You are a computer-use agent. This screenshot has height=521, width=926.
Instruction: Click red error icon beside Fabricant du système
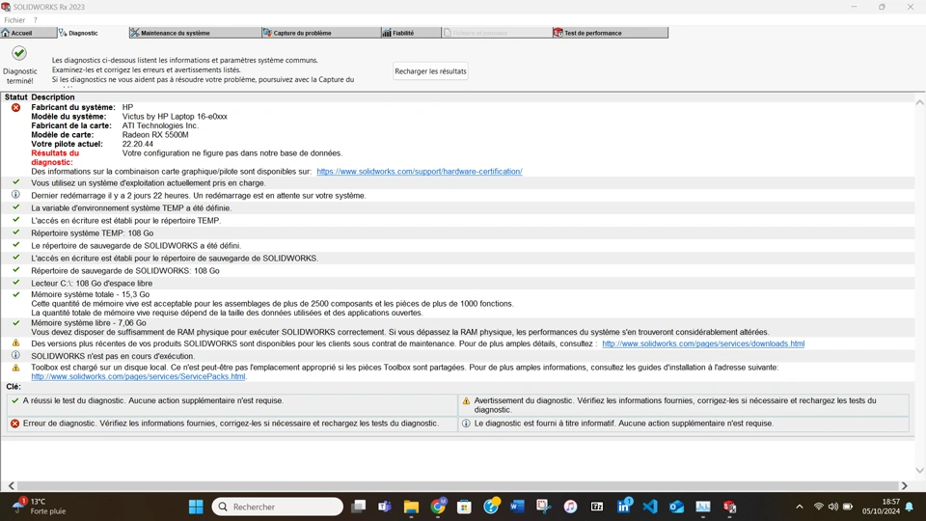(16, 107)
